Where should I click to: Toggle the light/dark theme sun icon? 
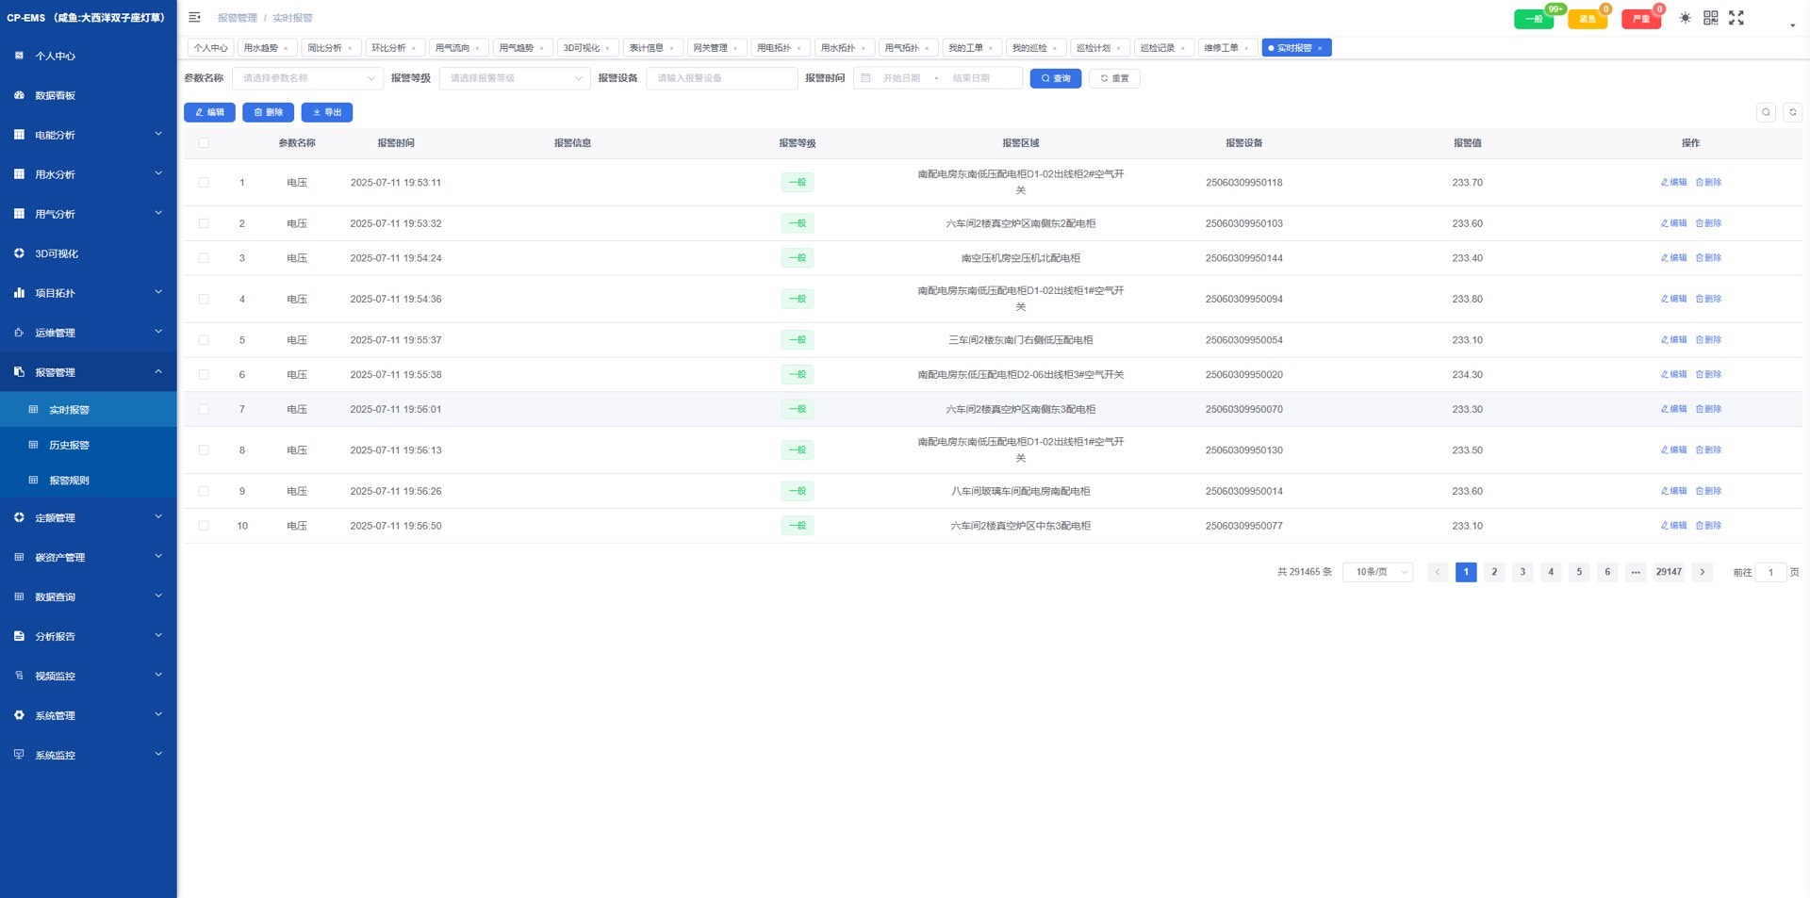pyautogui.click(x=1685, y=18)
